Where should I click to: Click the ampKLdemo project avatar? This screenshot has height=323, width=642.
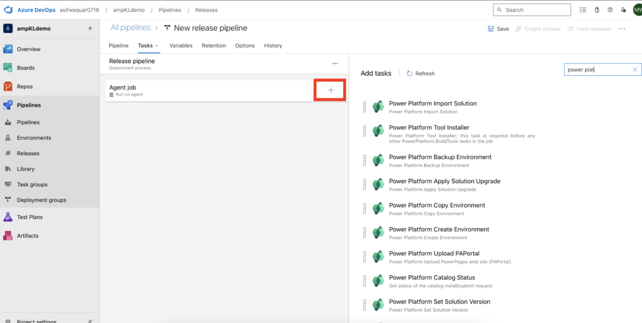[8, 29]
